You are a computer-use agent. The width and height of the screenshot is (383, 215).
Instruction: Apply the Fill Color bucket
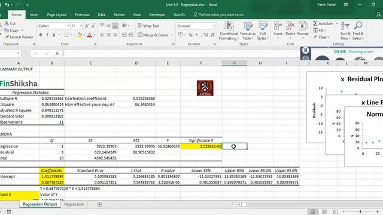[79, 35]
